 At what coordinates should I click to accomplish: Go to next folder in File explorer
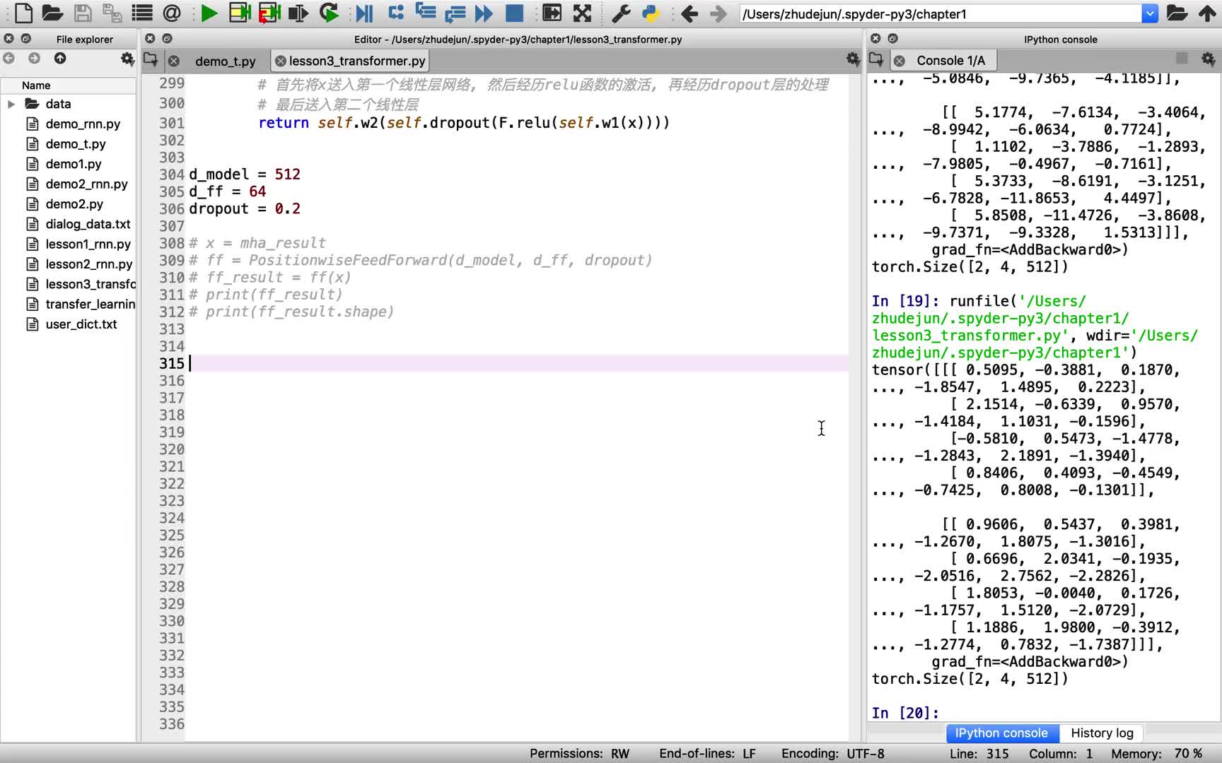[34, 59]
